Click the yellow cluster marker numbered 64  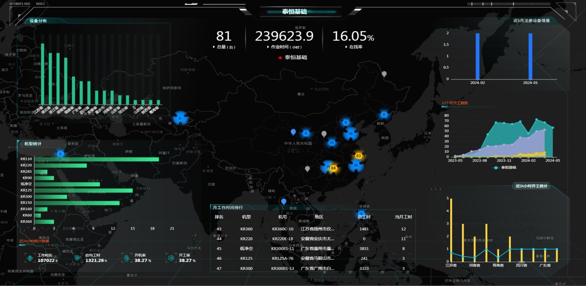click(333, 168)
